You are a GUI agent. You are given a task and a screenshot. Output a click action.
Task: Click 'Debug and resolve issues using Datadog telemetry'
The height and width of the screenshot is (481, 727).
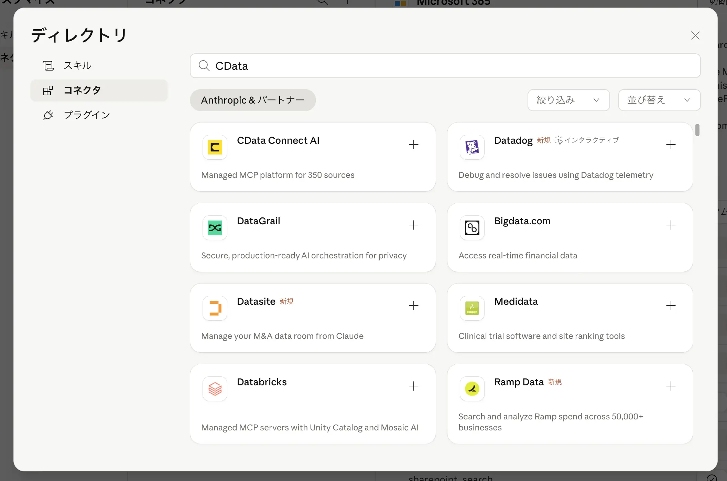tap(556, 175)
